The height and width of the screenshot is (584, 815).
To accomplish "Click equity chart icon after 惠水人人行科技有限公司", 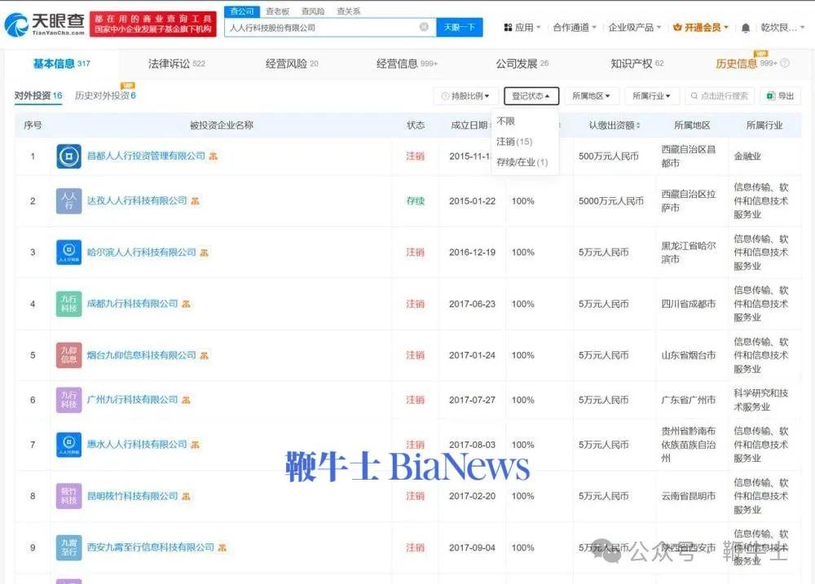I will coord(195,445).
